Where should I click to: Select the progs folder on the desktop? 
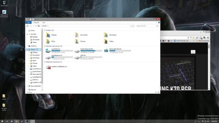click(4, 97)
